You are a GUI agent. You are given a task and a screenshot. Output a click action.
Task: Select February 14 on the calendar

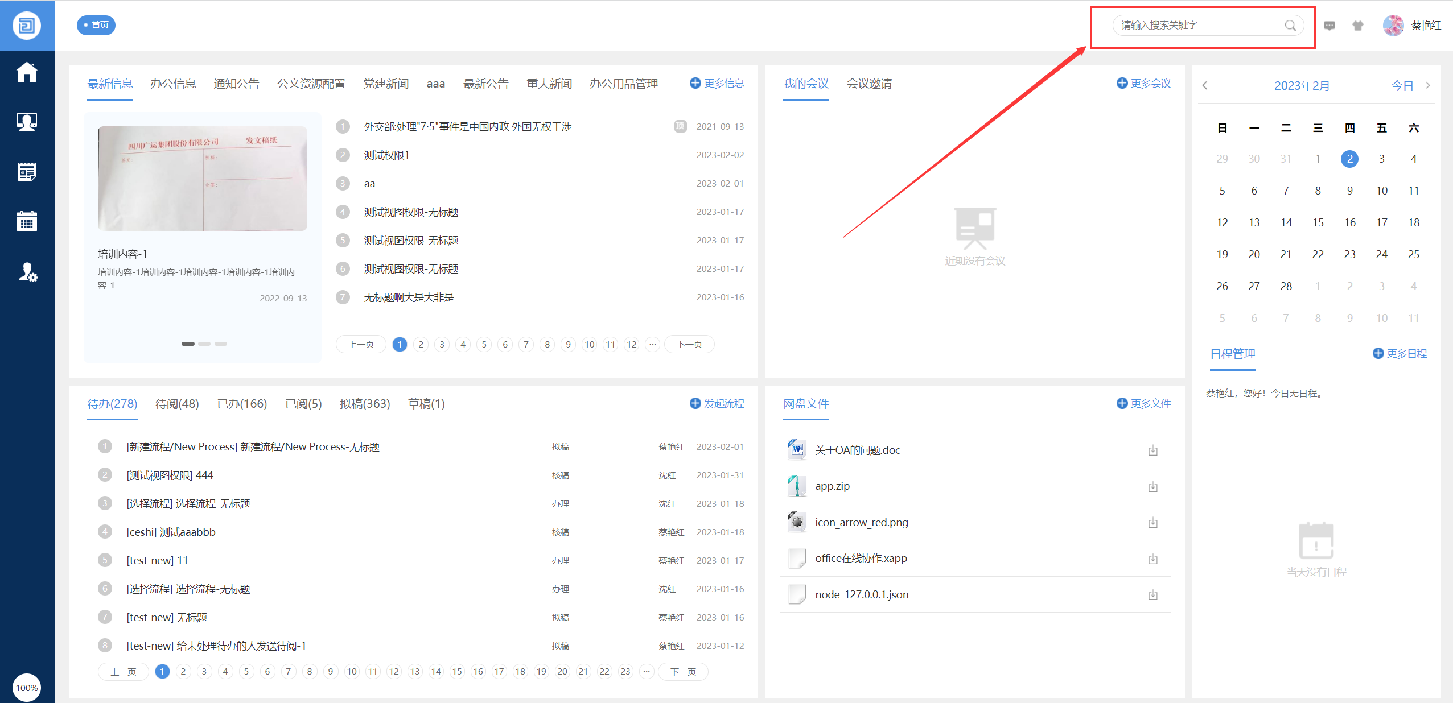(1286, 222)
